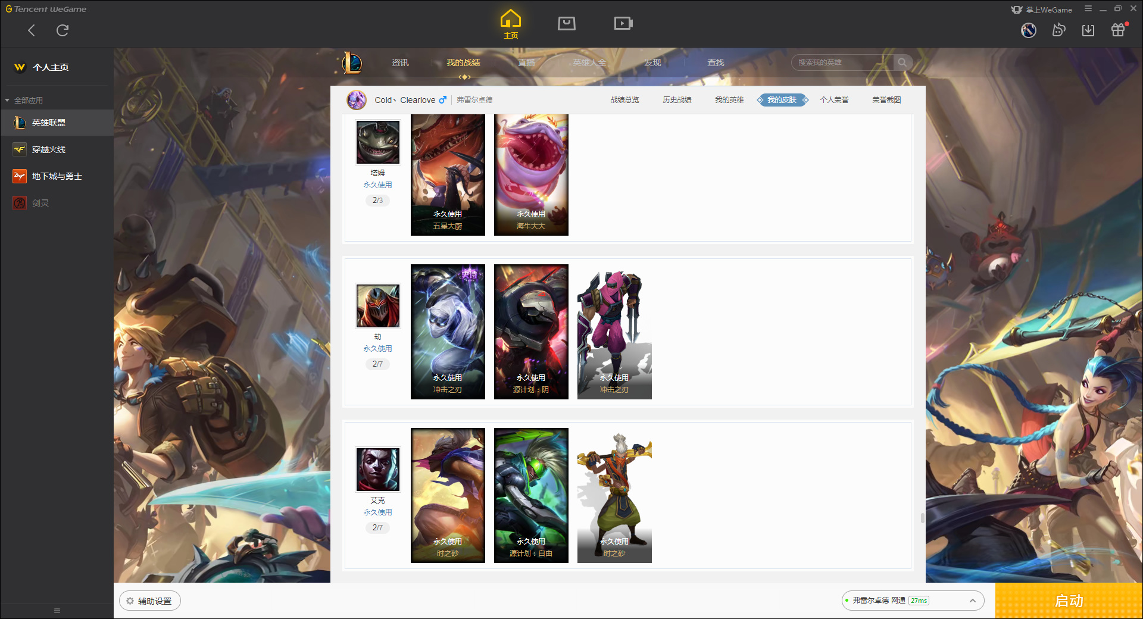Open the 五星大厨 skin card

448,174
